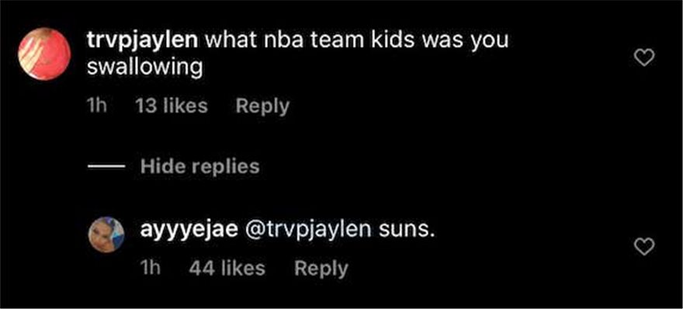Click the word "team" in trvpjaylen's comment
The width and height of the screenshot is (683, 309).
338,41
